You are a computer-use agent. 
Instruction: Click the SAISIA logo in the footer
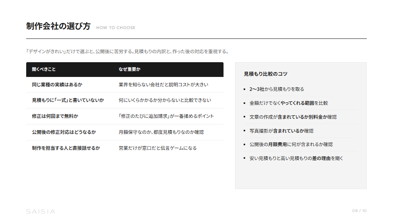(x=41, y=211)
